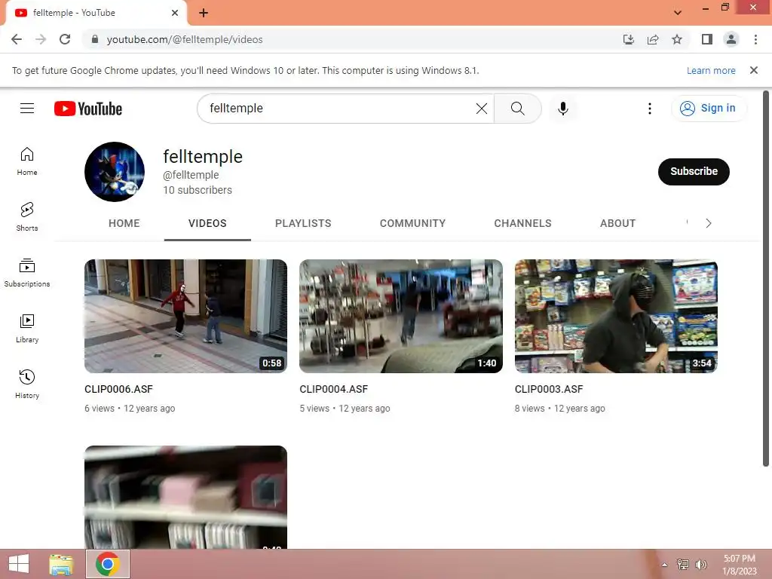Click "6 views • 12 years ago" text

130,408
